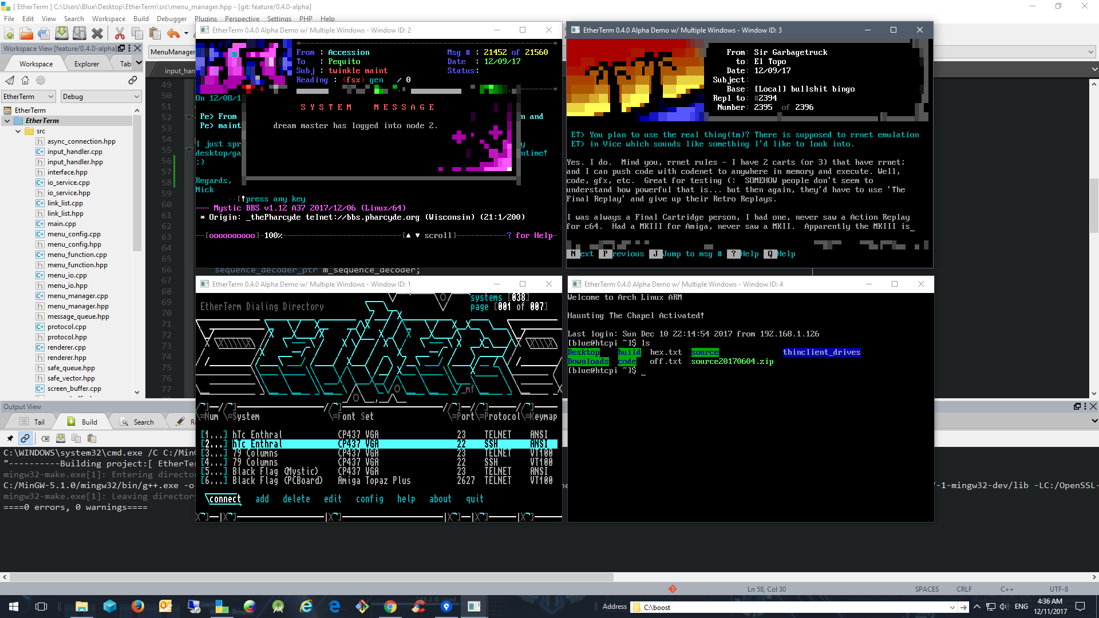Image resolution: width=1099 pixels, height=618 pixels.
Task: Click the workspace settings gear icon
Action: [x=41, y=80]
